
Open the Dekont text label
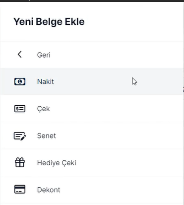(x=49, y=190)
